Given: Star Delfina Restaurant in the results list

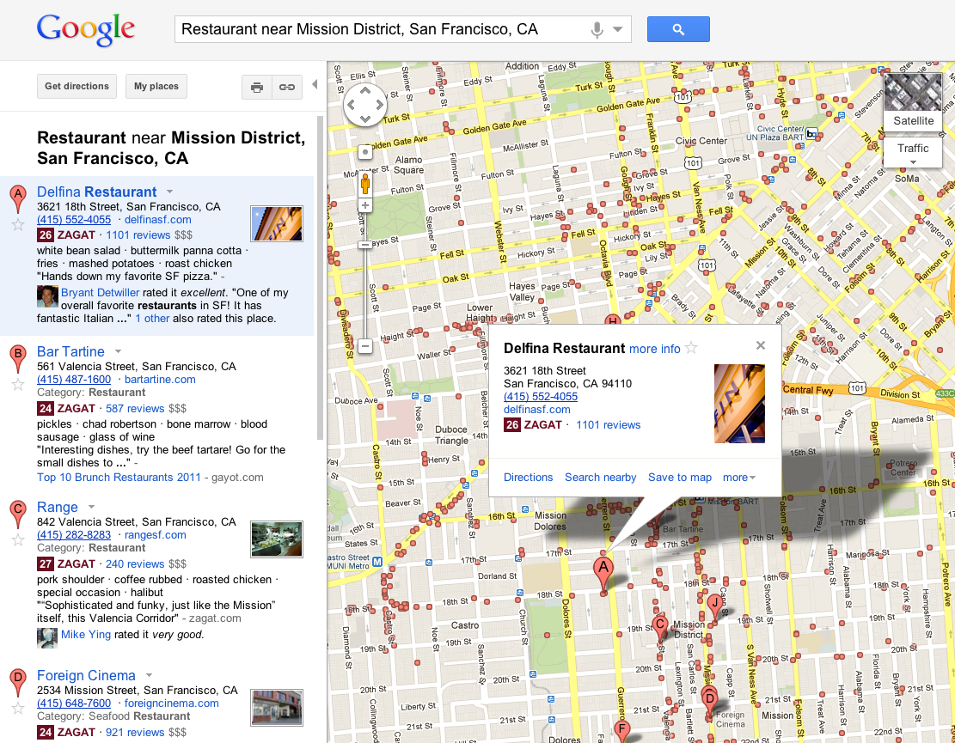Looking at the screenshot, I should tap(17, 225).
